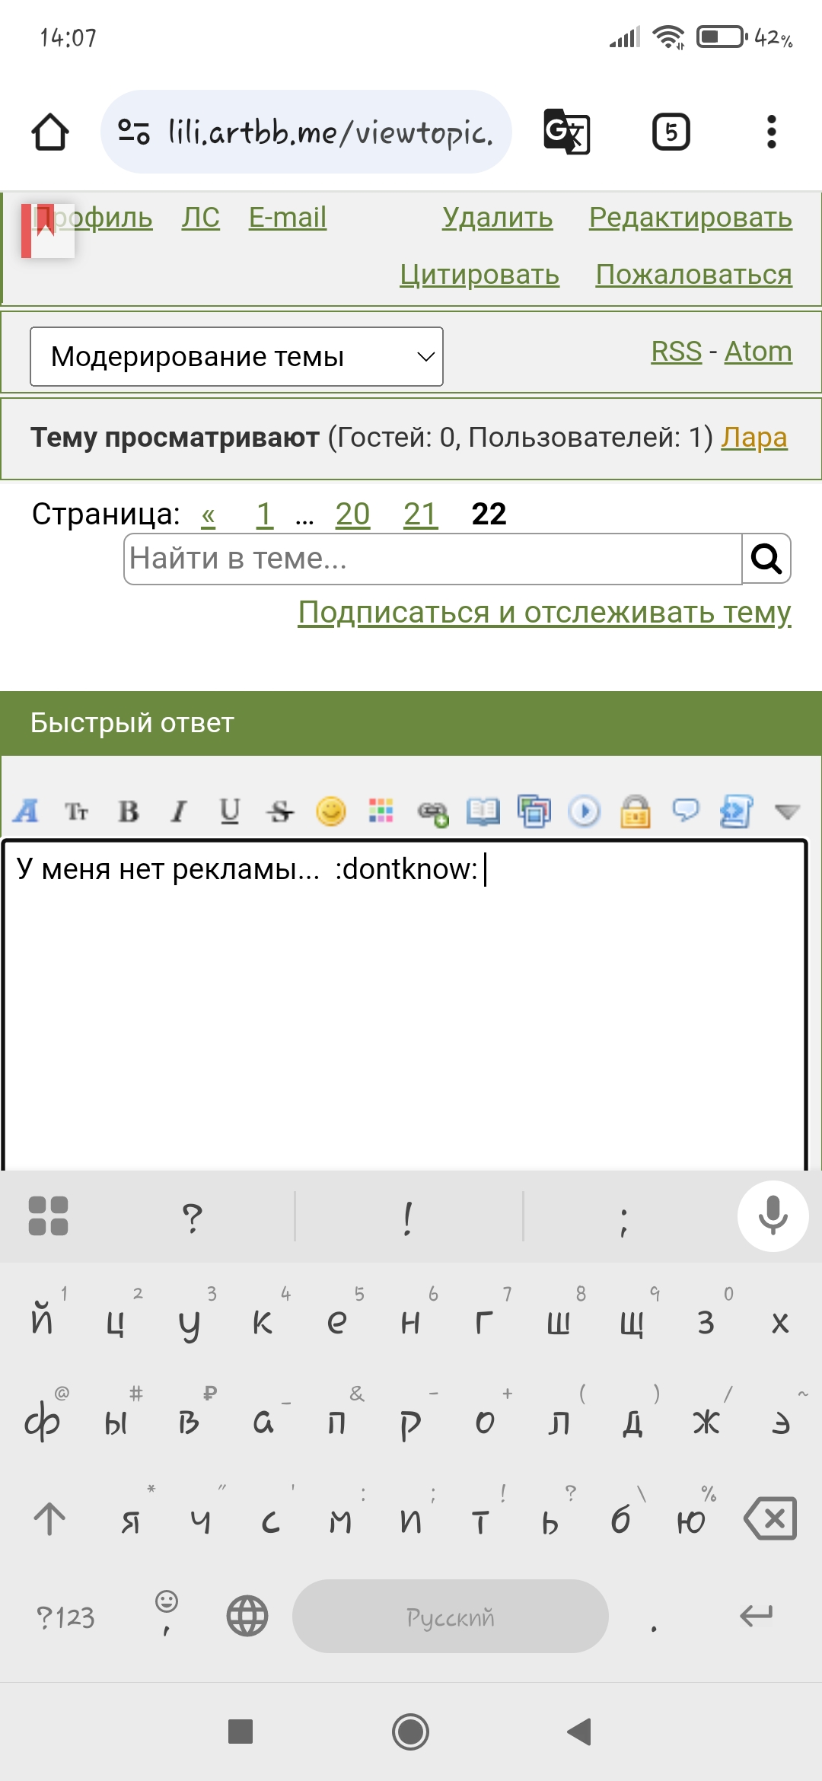Tap the browser address bar URL

coord(330,132)
